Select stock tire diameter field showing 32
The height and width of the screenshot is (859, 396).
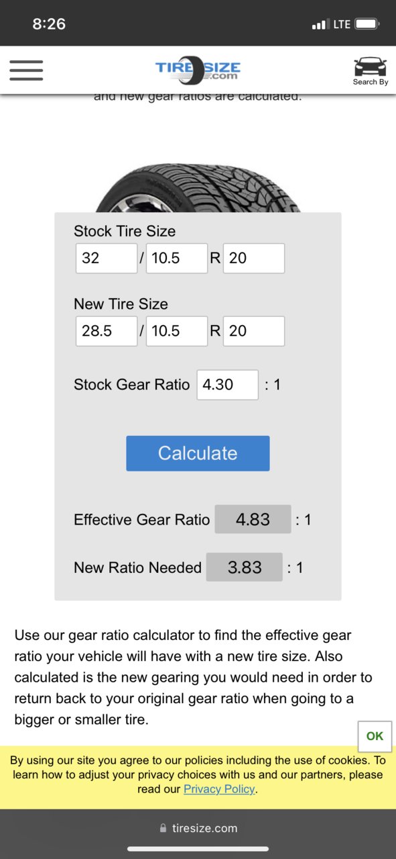click(107, 258)
